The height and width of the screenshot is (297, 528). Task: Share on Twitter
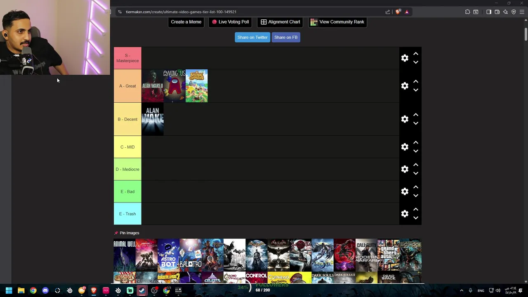pyautogui.click(x=252, y=37)
